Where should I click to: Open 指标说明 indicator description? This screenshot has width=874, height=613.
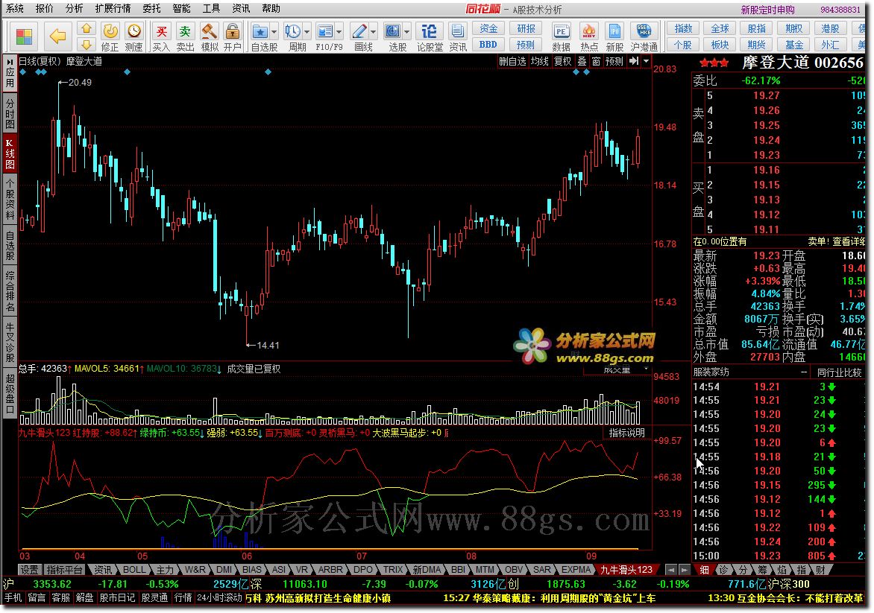pos(626,433)
